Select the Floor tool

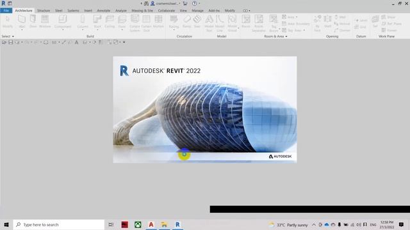[x=122, y=21]
